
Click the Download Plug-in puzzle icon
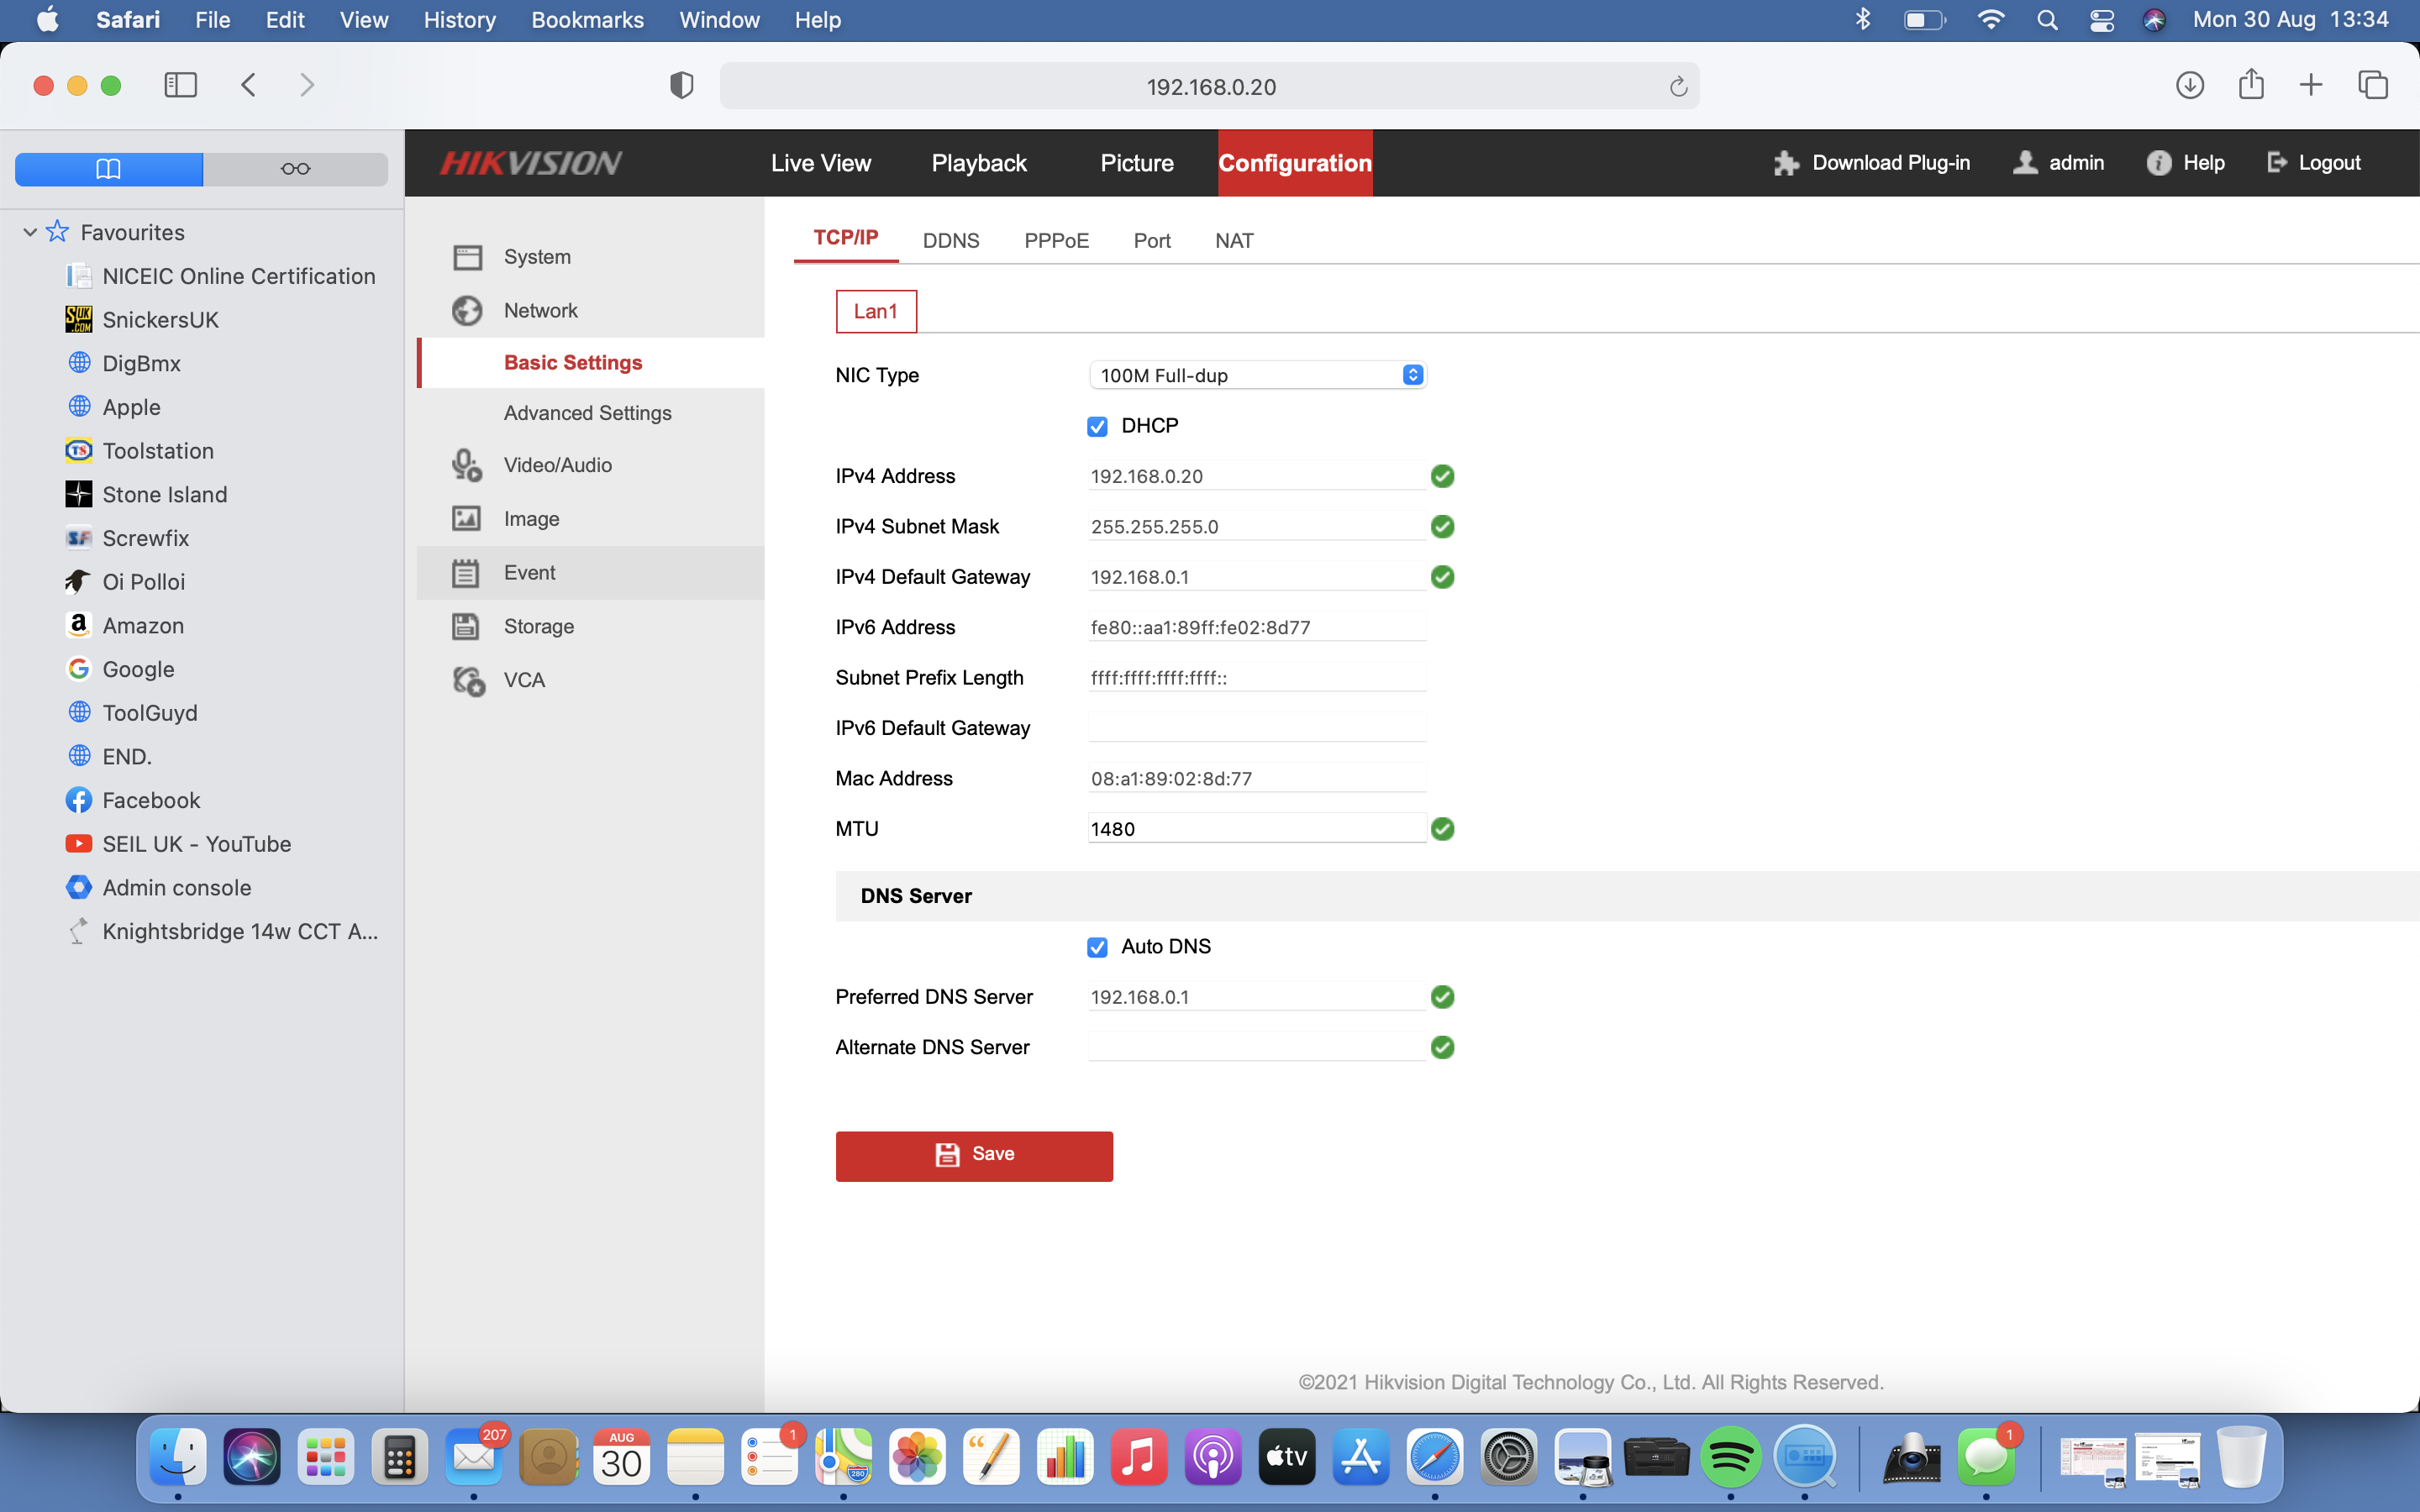tap(1786, 163)
